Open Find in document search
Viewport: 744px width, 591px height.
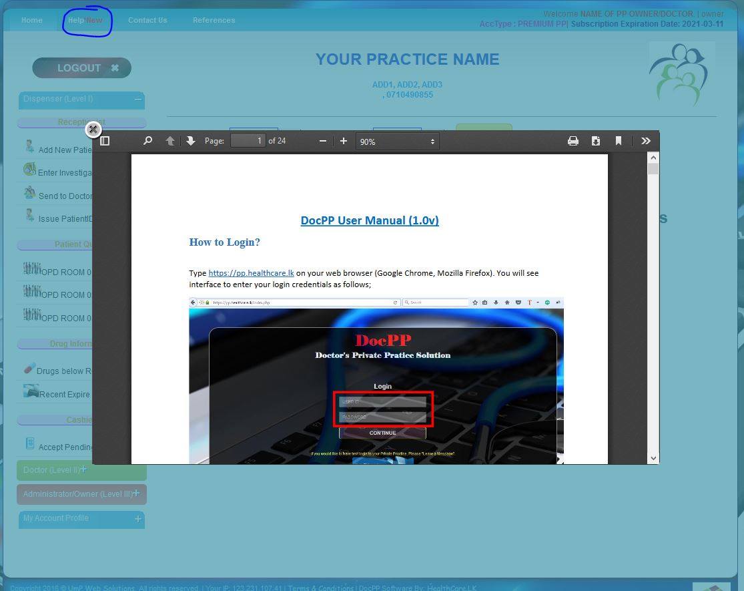coord(147,141)
